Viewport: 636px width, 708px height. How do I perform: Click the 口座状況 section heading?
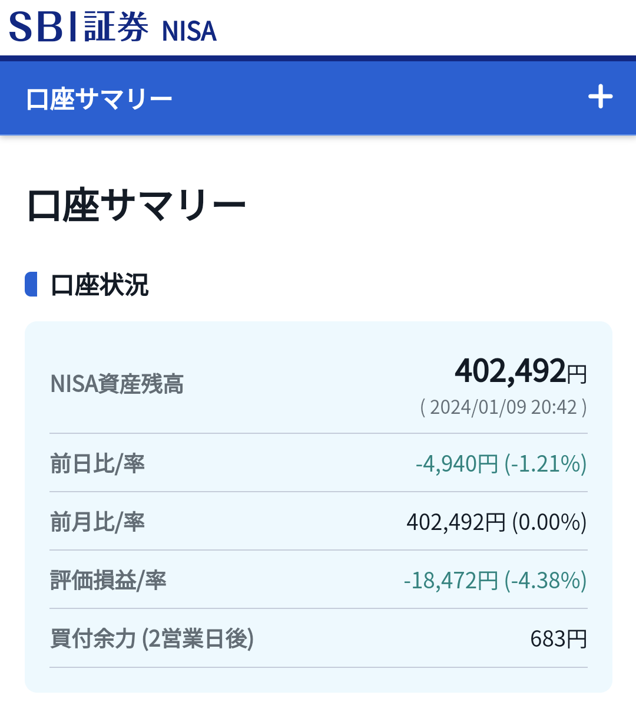[100, 285]
